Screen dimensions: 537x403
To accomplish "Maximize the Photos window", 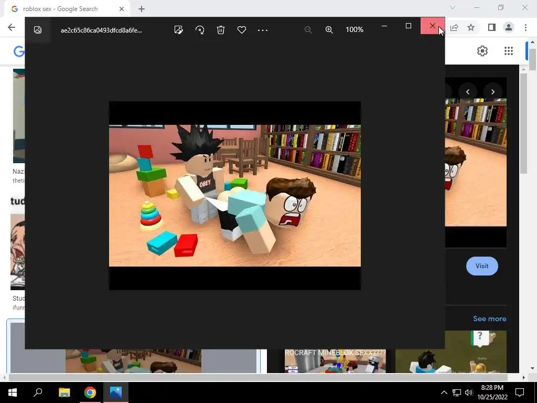I will (x=408, y=26).
